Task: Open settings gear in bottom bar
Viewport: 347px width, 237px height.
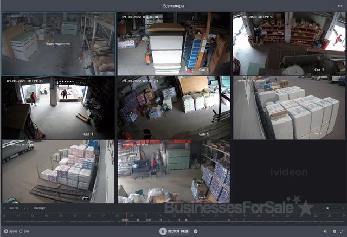Action: pyautogui.click(x=335, y=232)
